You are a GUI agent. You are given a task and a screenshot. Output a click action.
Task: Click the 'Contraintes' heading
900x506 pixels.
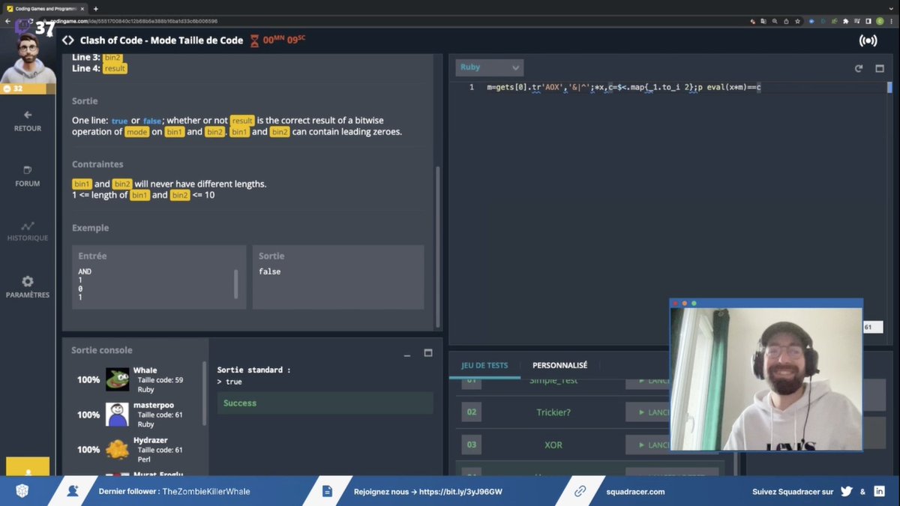97,164
